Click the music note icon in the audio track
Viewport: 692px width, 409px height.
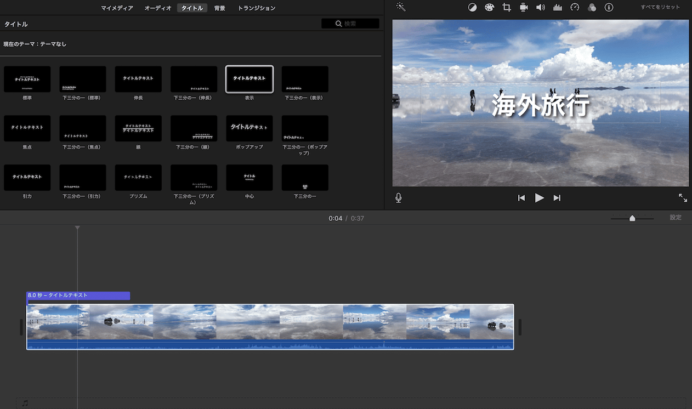[25, 404]
